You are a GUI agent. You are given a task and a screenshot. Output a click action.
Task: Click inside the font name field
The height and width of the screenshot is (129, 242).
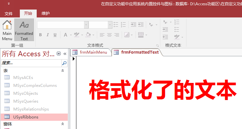tap(60, 25)
